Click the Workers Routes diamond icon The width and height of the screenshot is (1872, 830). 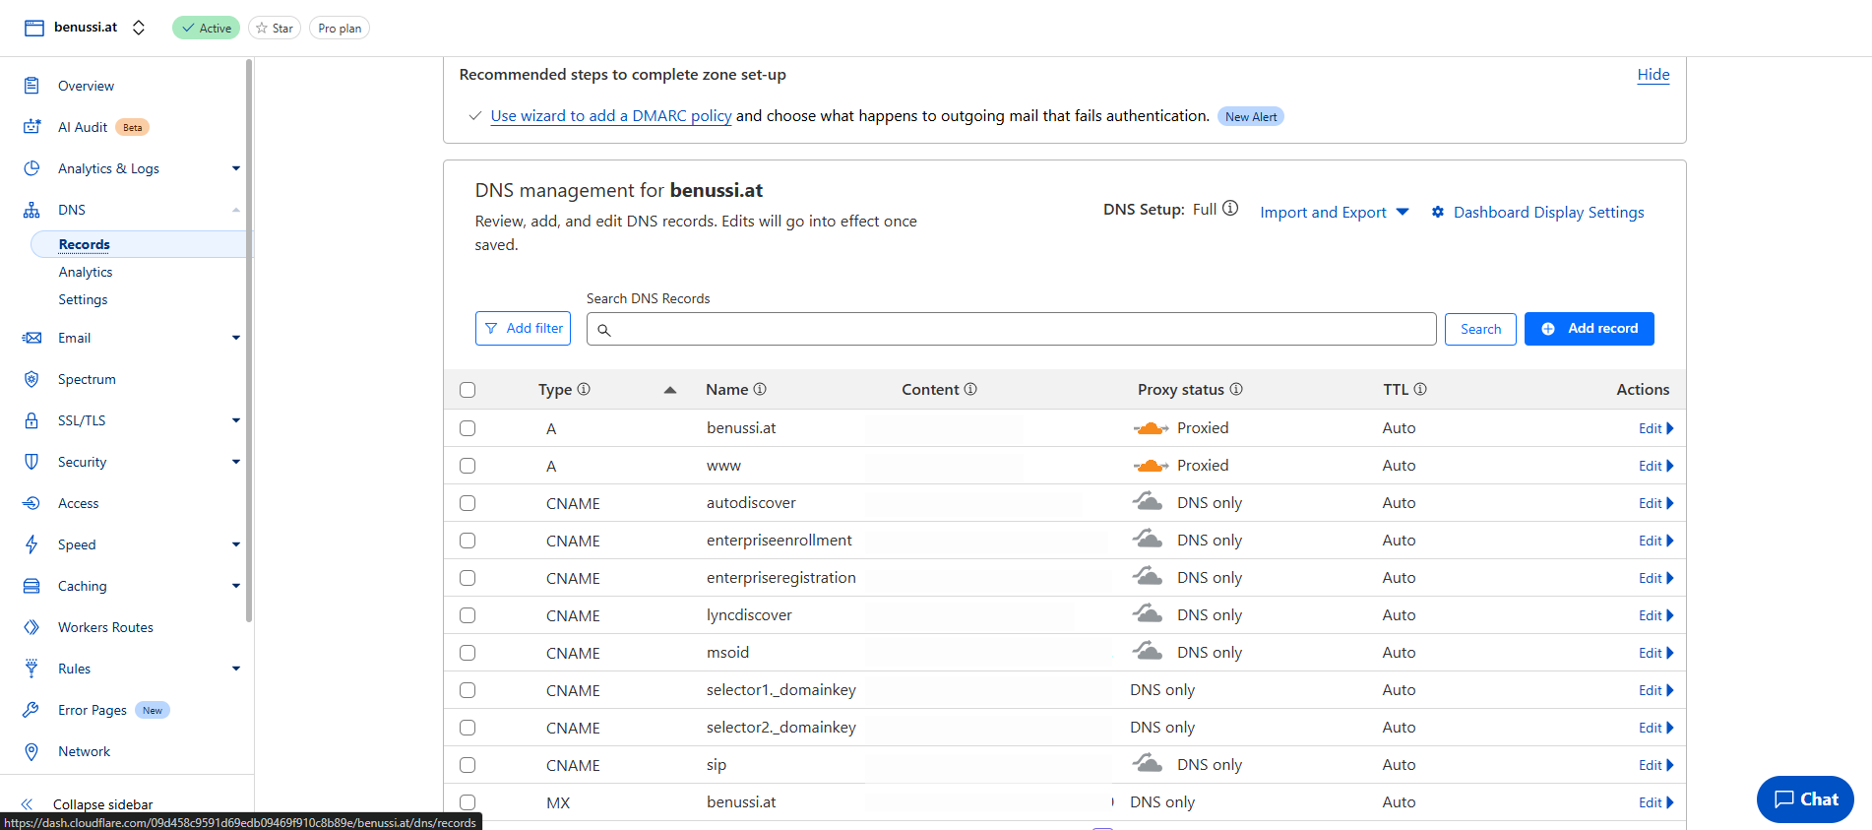click(31, 627)
